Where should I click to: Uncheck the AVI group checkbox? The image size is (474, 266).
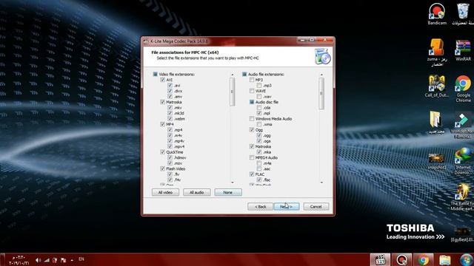click(x=163, y=80)
